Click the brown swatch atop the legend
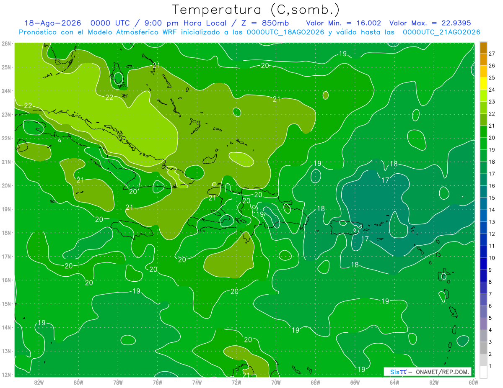The image size is (503, 388). point(483,48)
